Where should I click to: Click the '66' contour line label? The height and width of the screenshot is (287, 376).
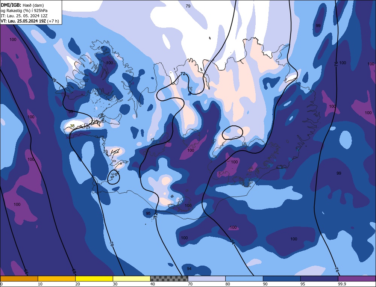pos(26,272)
